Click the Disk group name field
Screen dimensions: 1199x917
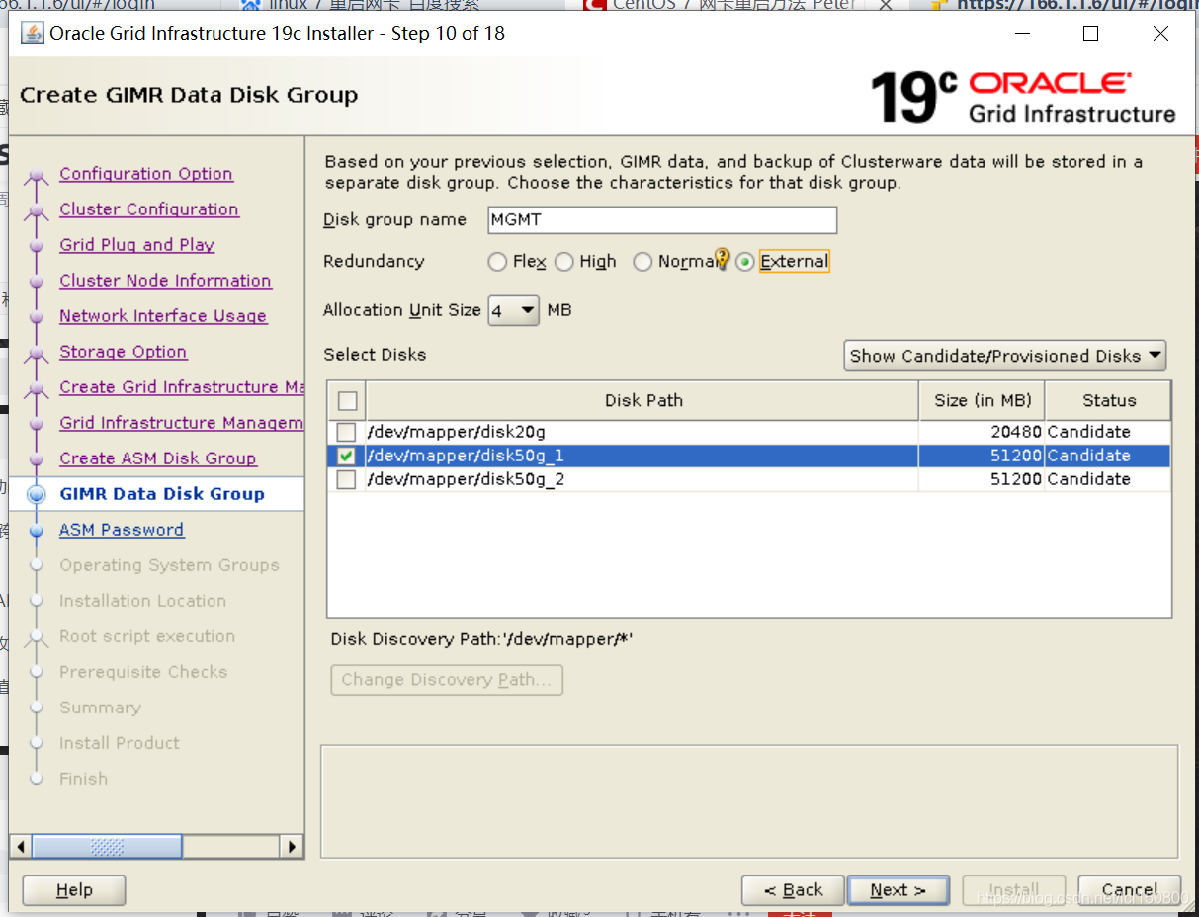(662, 219)
